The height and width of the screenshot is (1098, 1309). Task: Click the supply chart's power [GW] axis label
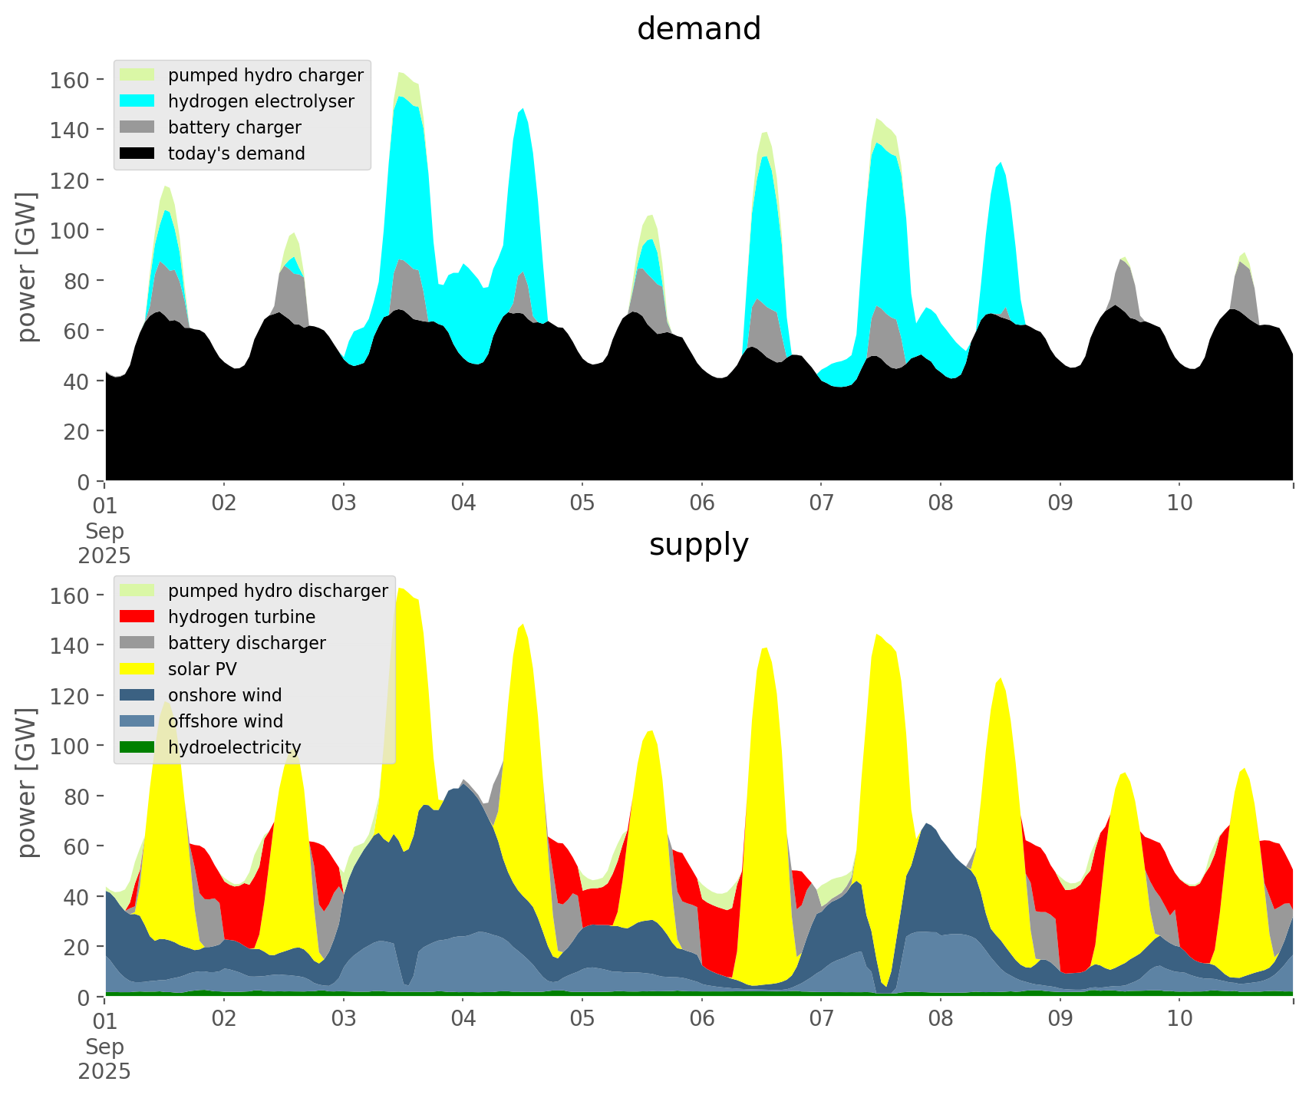point(26,783)
